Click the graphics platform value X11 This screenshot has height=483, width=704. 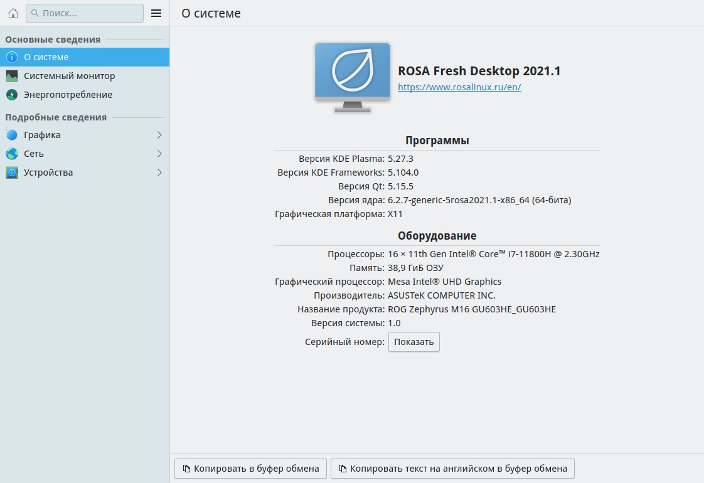tap(395, 214)
